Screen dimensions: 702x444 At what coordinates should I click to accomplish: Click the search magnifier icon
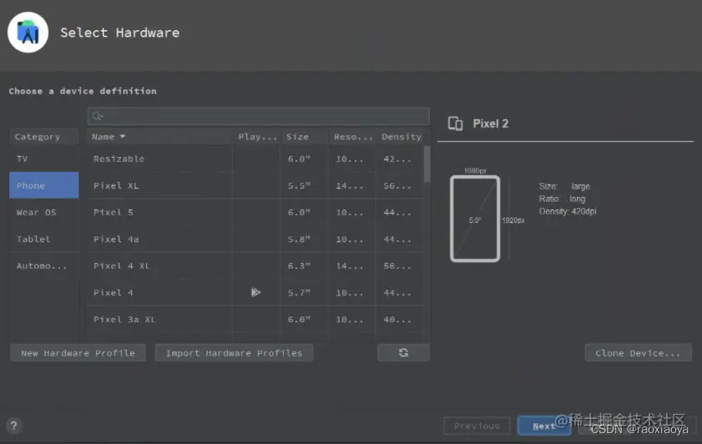[97, 116]
